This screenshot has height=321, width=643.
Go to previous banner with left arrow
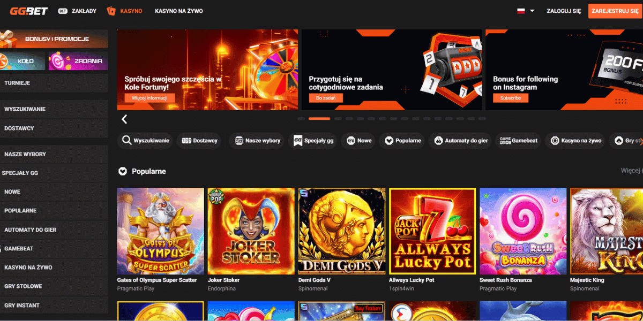point(124,119)
